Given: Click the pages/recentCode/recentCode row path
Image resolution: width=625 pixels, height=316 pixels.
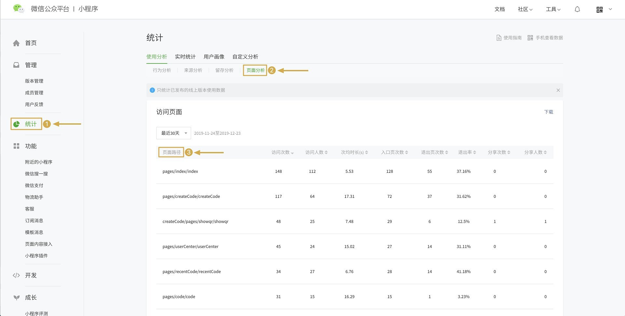Looking at the screenshot, I should coord(191,272).
